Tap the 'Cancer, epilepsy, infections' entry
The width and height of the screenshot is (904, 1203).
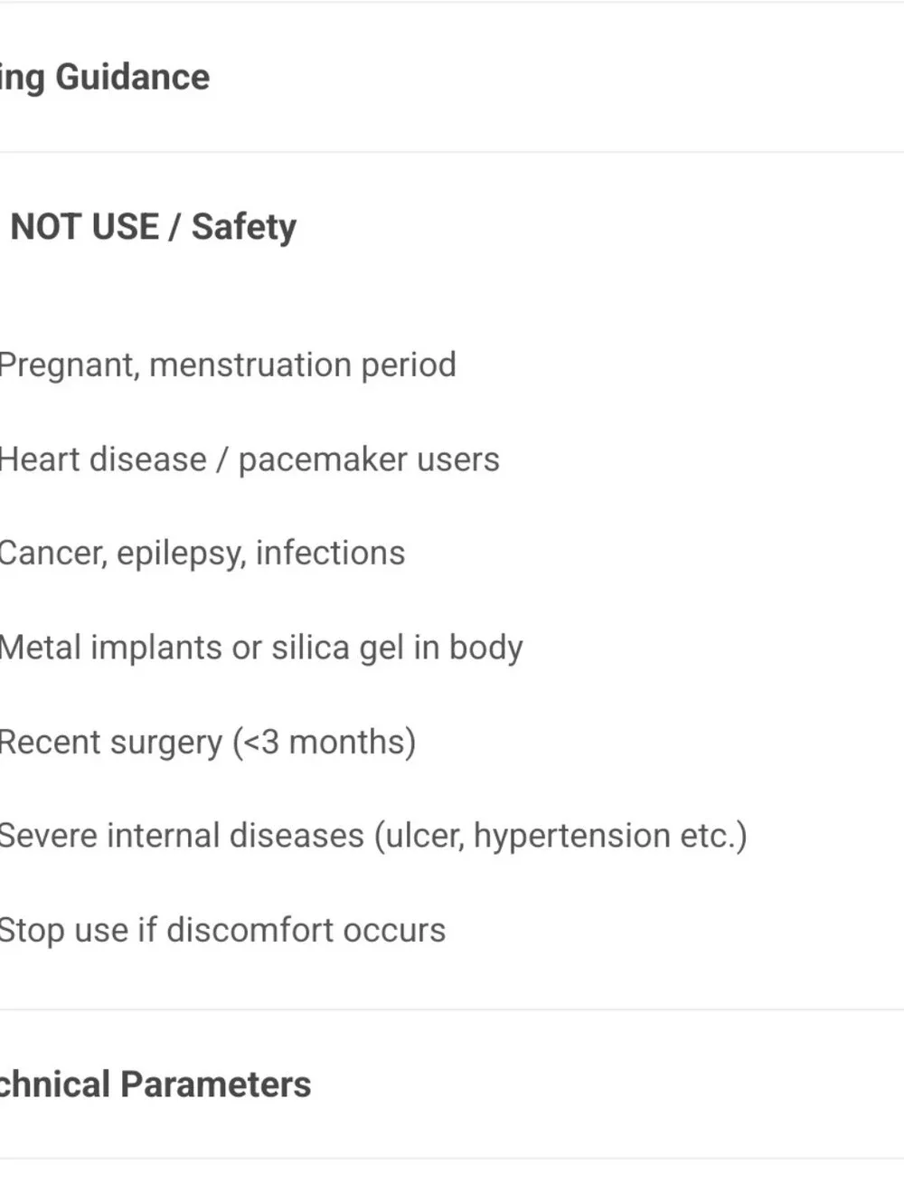click(202, 554)
